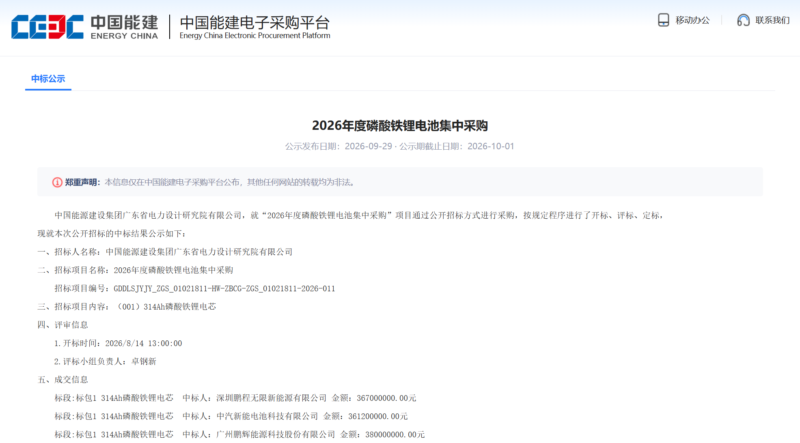Click the 四、评审信息 heading
800x443 pixels.
click(x=63, y=325)
